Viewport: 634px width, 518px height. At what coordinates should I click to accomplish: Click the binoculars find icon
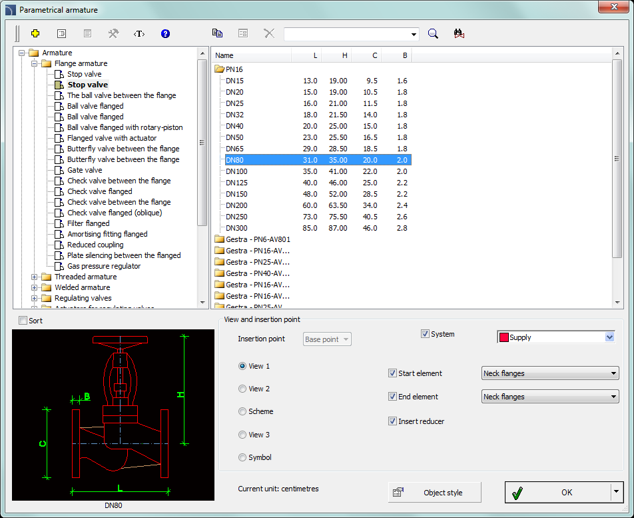pyautogui.click(x=458, y=33)
